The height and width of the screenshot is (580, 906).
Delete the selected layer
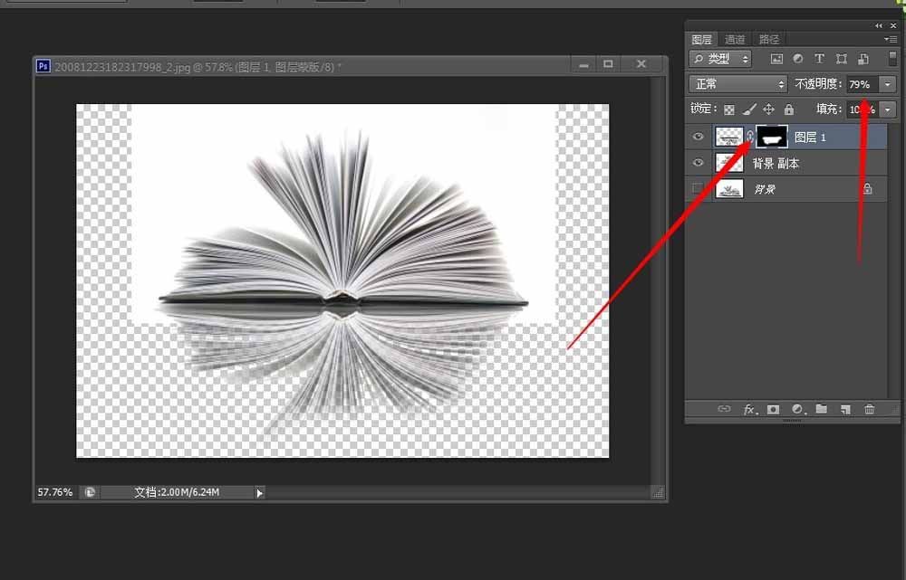click(x=869, y=409)
